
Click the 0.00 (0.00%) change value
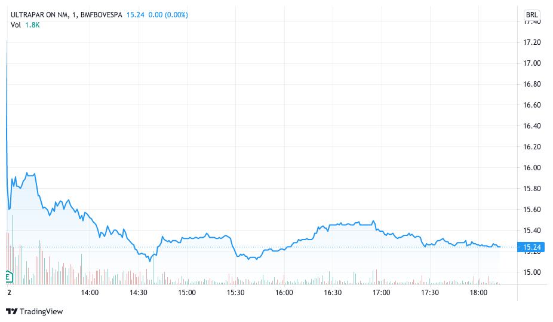pos(168,14)
